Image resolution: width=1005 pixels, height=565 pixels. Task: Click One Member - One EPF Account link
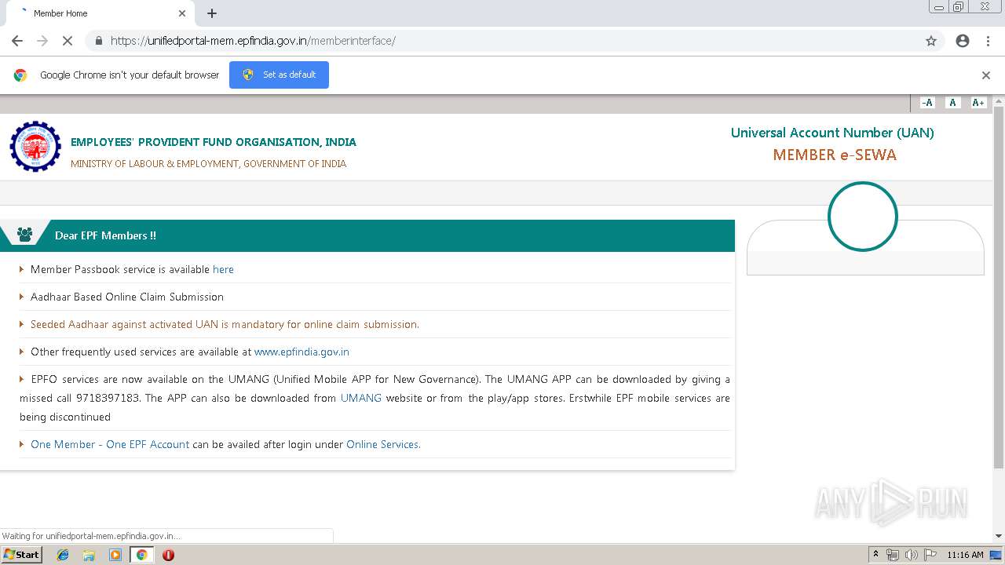pyautogui.click(x=110, y=444)
